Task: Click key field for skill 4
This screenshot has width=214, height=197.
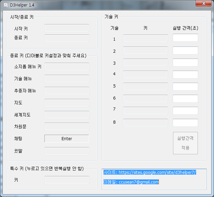Action: (x=146, y=74)
